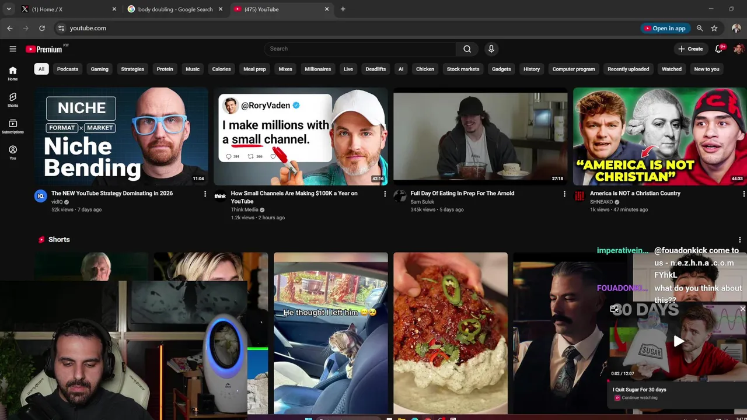Image resolution: width=747 pixels, height=420 pixels.
Task: Open the You section in sidebar
Action: pos(13,153)
